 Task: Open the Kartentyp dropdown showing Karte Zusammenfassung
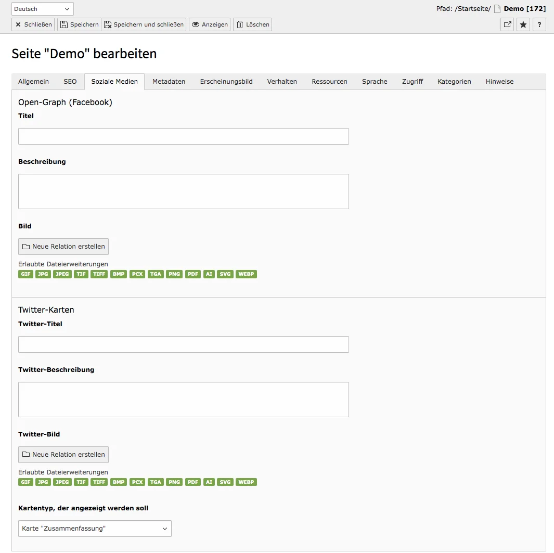point(95,528)
